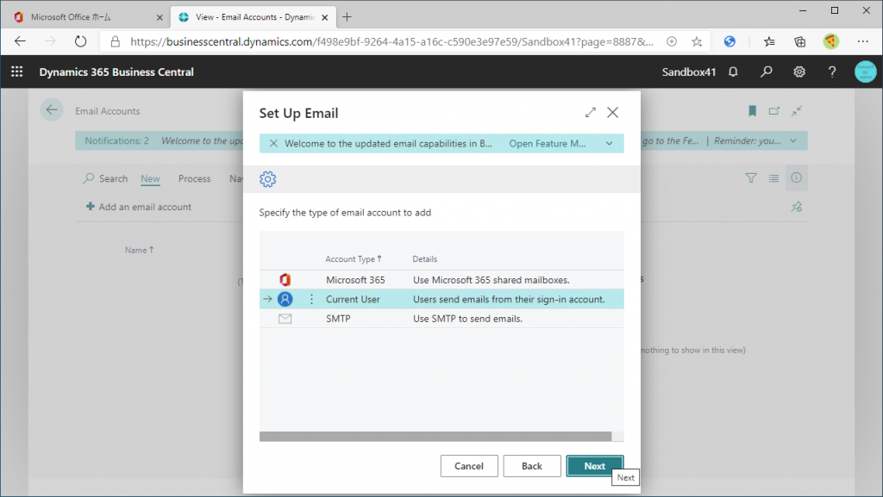Select the Microsoft 365 account type
This screenshot has width=883, height=497.
click(x=355, y=279)
